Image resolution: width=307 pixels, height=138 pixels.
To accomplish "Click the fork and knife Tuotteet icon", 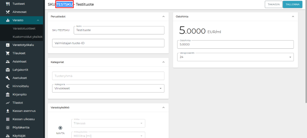I will coord(8,4).
